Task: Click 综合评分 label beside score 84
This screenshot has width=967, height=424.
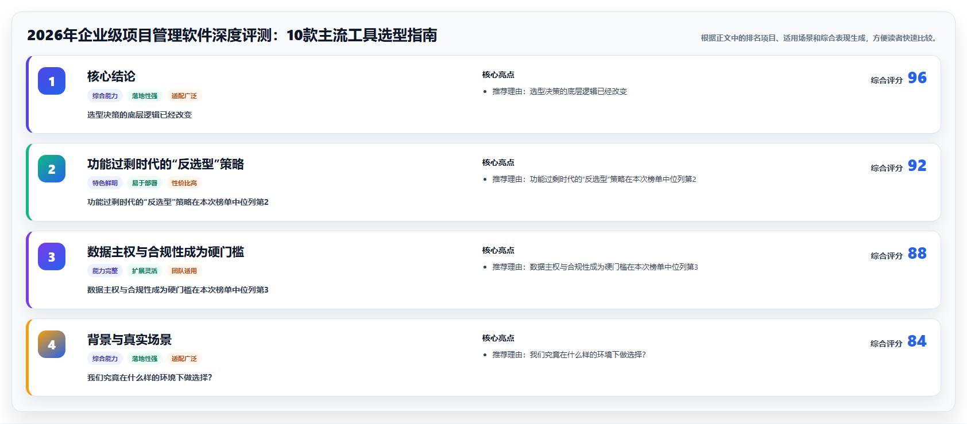Action: [887, 344]
